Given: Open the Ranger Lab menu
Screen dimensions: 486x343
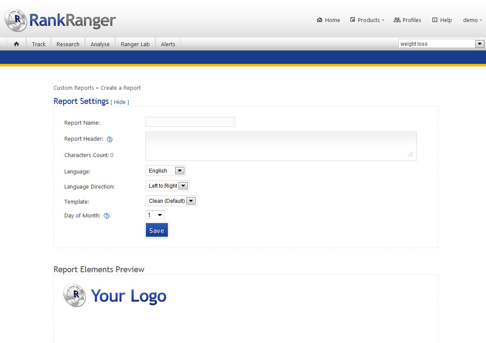Looking at the screenshot, I should [135, 44].
